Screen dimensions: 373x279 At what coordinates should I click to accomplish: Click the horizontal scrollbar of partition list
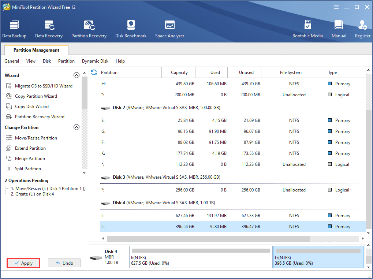pos(208,238)
